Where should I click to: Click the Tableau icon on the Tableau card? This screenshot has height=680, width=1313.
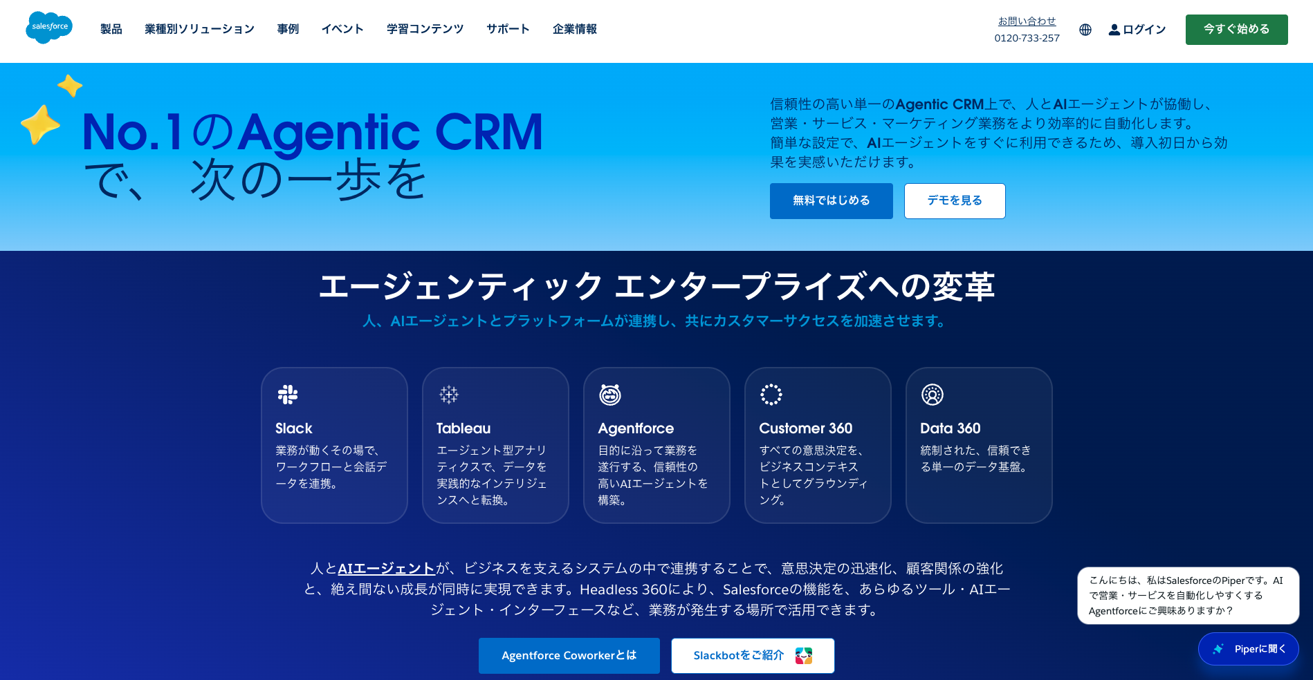[x=449, y=395]
